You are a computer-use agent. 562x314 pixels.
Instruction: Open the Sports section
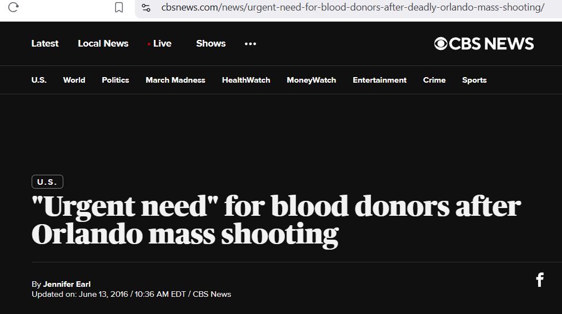tap(474, 80)
